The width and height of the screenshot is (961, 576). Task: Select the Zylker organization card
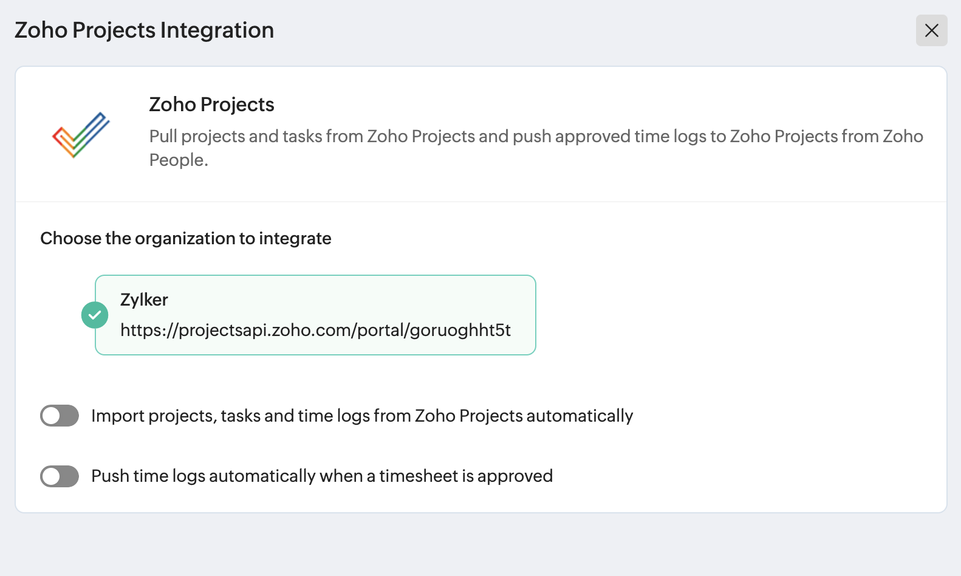point(315,315)
